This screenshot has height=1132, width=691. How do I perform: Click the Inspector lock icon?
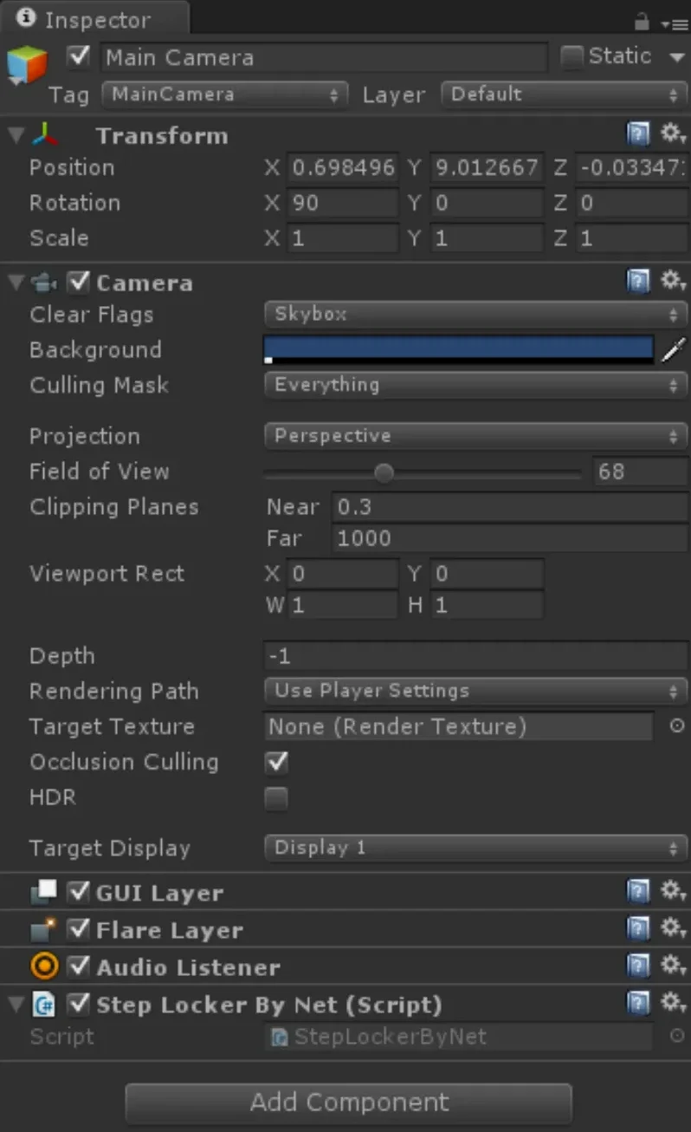[x=642, y=21]
